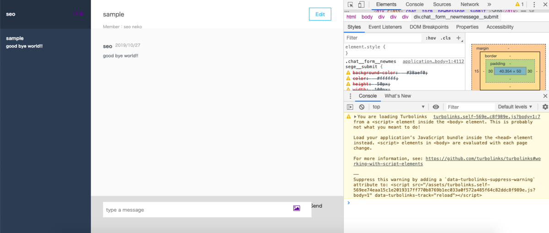Click the Member : seo neko line
Screen dimensions: 549x233
click(122, 26)
